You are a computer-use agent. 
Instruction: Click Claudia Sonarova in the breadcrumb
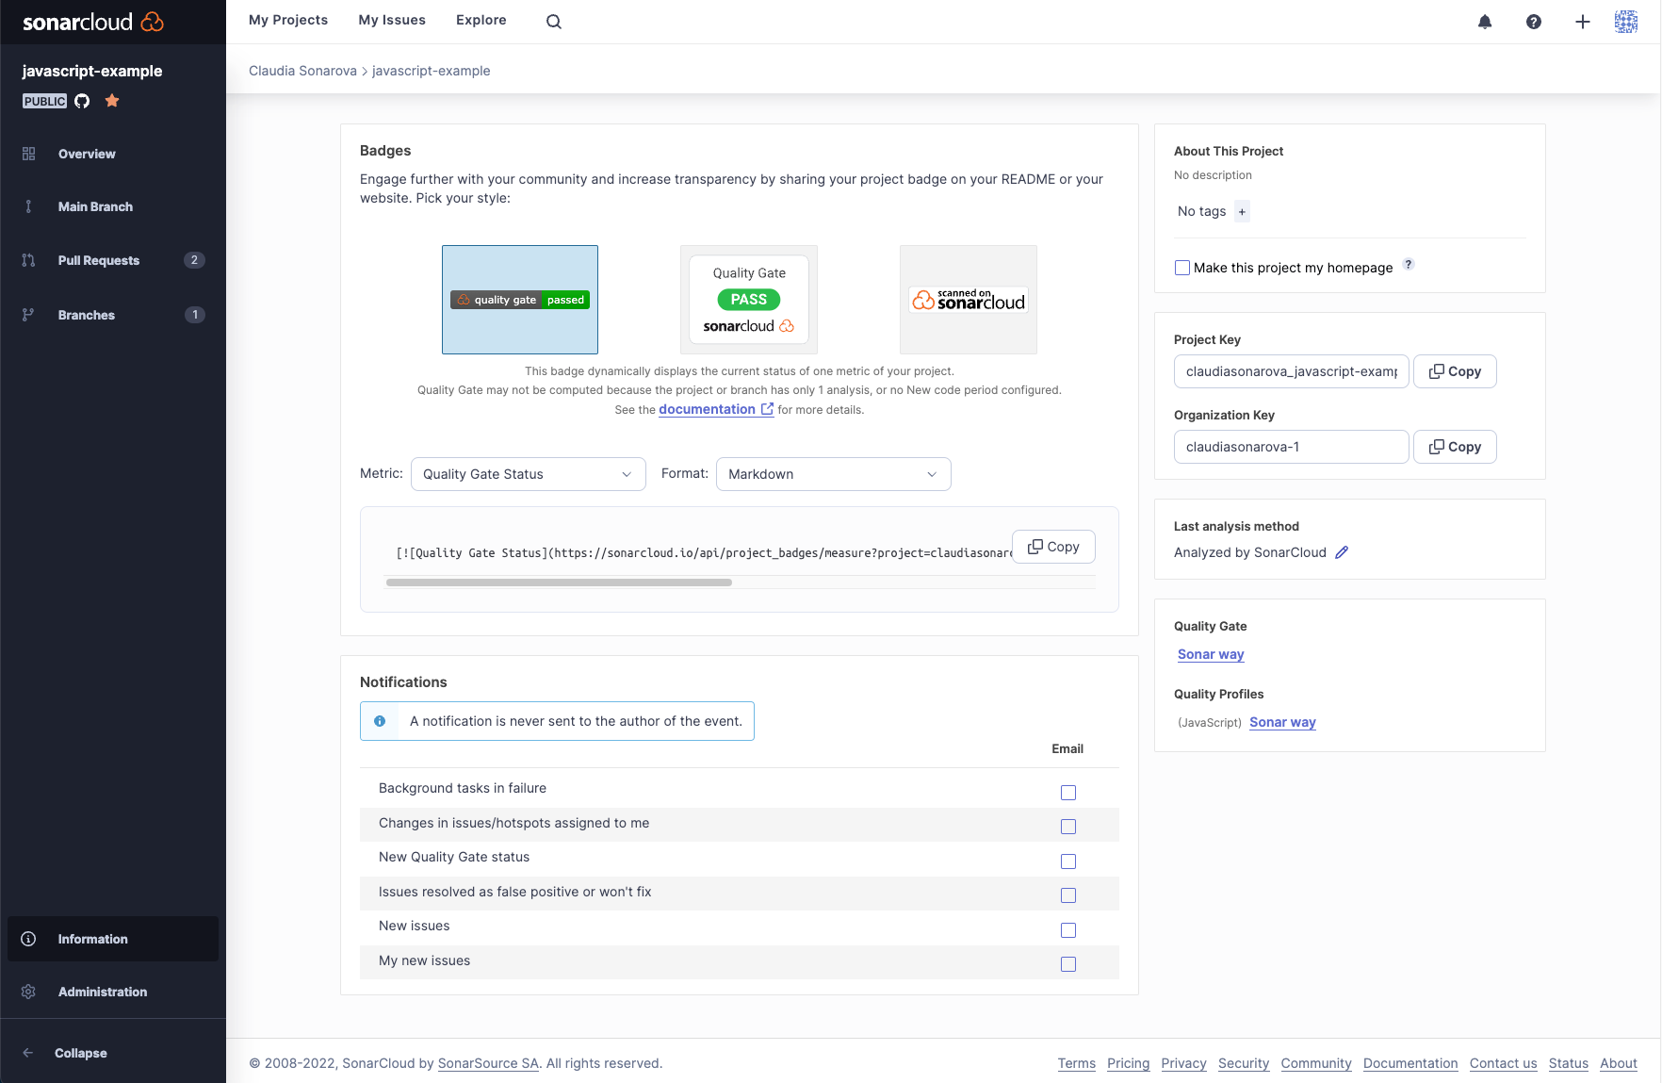[x=302, y=71]
